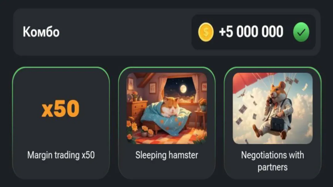Click the phone at the hamster's ear
The width and height of the screenshot is (333, 187).
pos(269,100)
